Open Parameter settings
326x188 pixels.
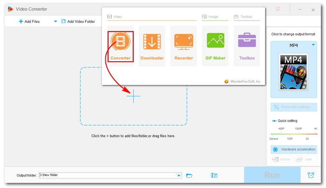[x=294, y=107]
